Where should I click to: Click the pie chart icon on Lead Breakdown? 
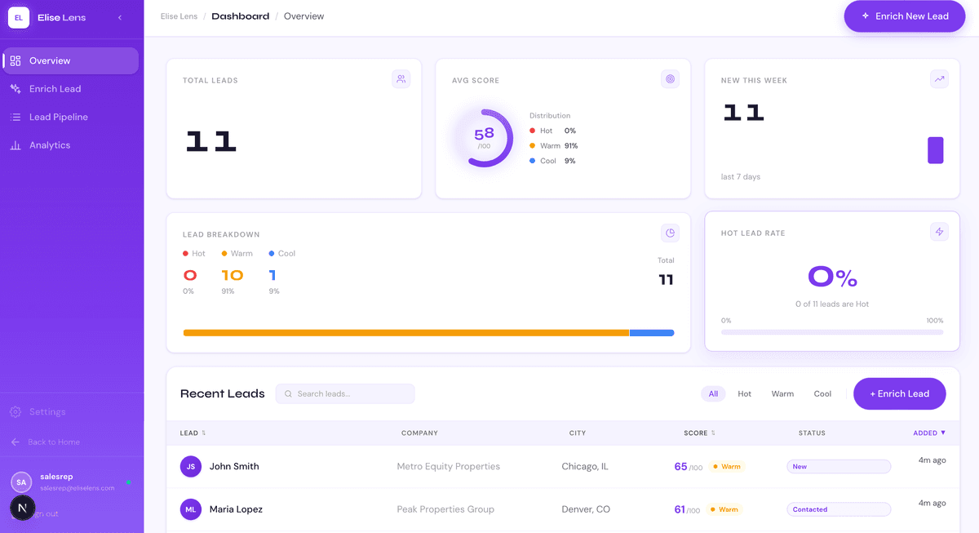tap(670, 233)
